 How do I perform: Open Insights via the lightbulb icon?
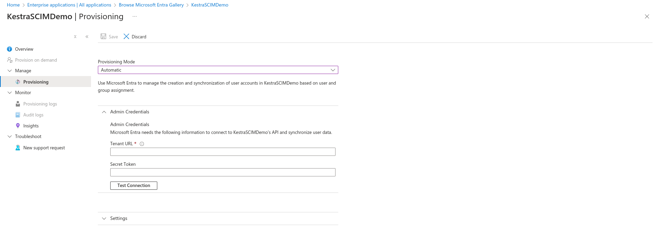(18, 126)
